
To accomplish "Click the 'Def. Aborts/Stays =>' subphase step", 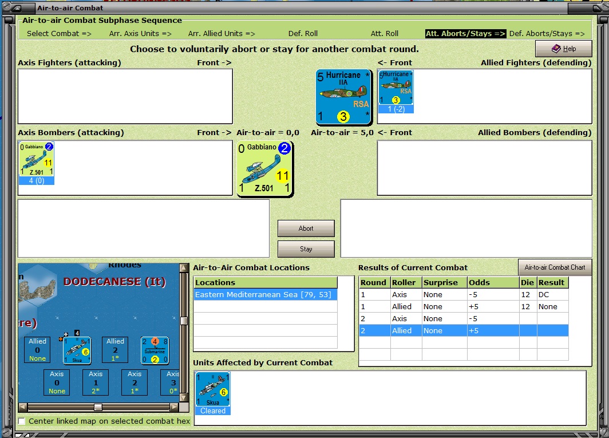I will [547, 33].
